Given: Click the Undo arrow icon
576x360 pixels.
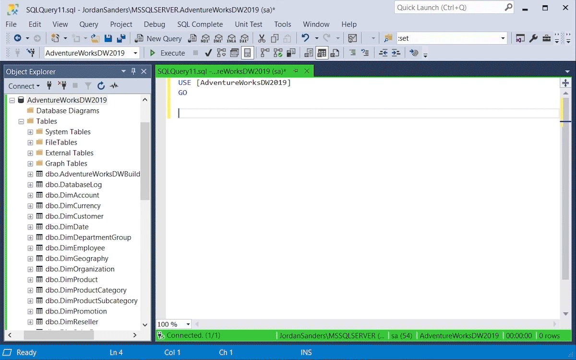Looking at the screenshot, I should click(305, 38).
